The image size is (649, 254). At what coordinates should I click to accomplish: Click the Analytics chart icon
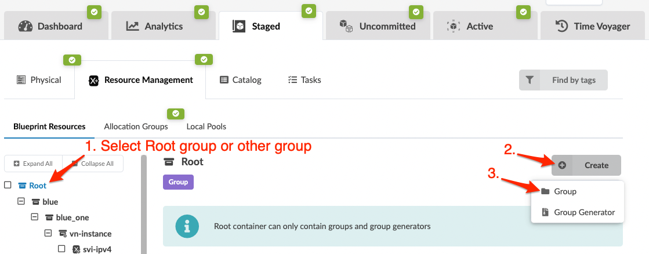(x=133, y=26)
